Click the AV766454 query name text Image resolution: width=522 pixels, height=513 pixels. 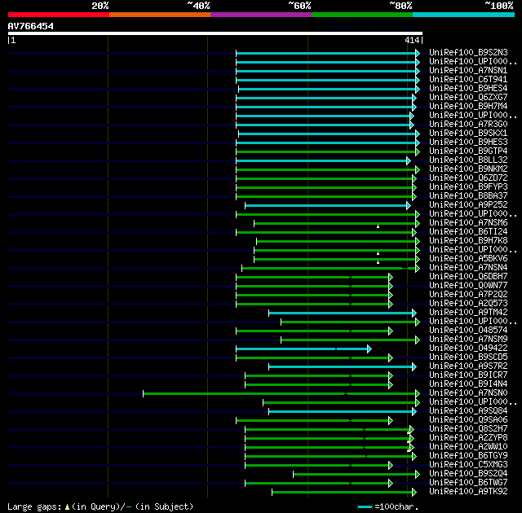coord(31,26)
